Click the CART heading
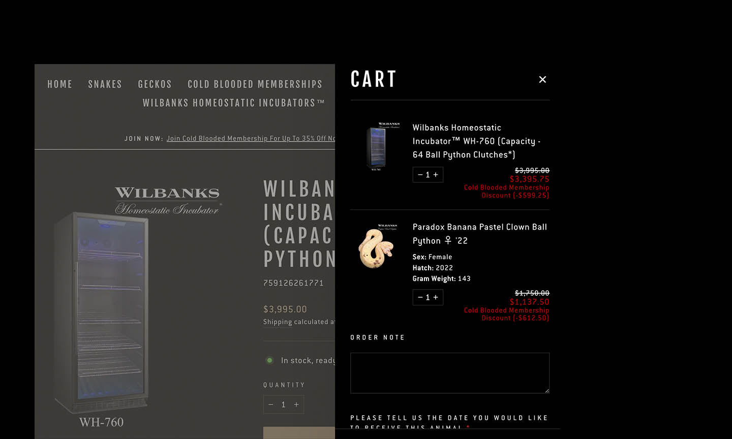 374,79
